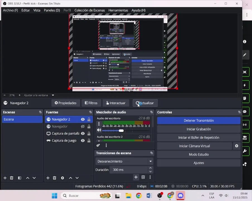Click the Actualizar button
Screen dimensions: 252x201
click(145, 103)
